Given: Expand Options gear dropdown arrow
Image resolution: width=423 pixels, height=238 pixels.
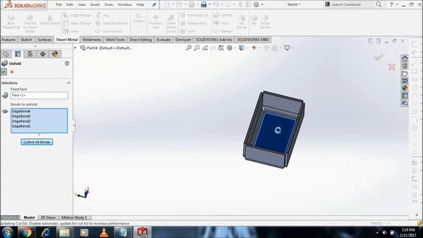Looking at the screenshot, I should point(262,5).
